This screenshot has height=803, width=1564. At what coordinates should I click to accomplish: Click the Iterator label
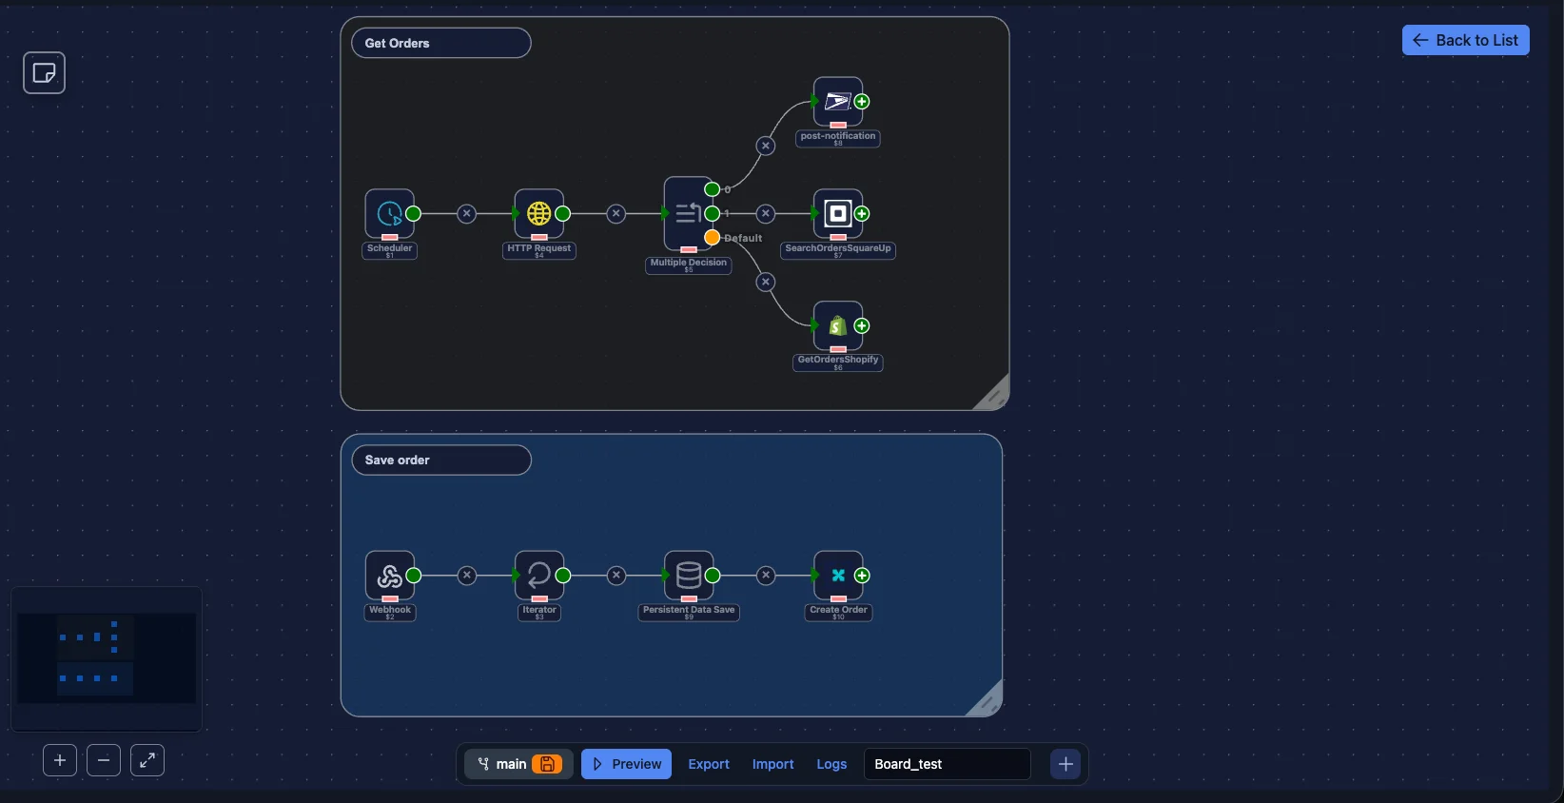point(539,612)
